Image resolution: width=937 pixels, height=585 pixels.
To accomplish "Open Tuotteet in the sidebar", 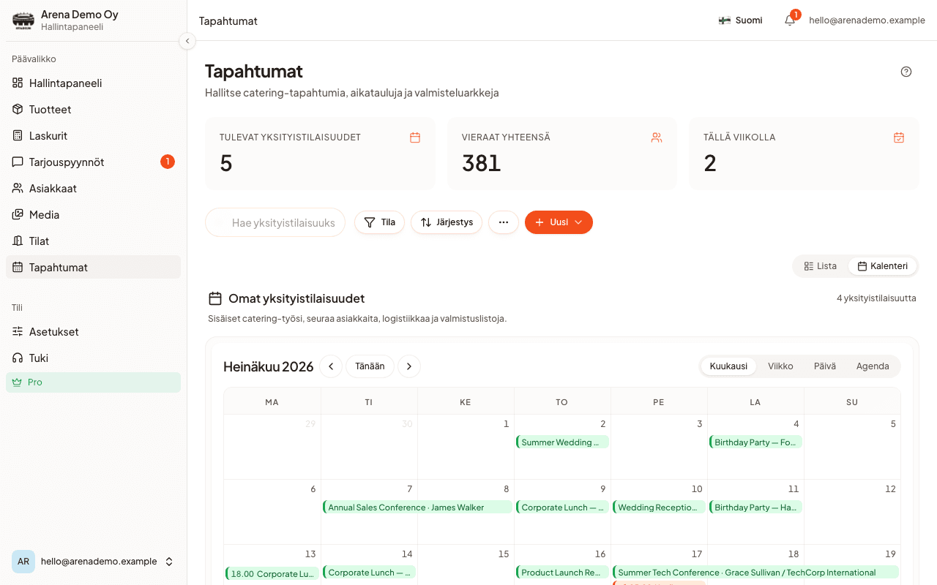I will [x=93, y=110].
